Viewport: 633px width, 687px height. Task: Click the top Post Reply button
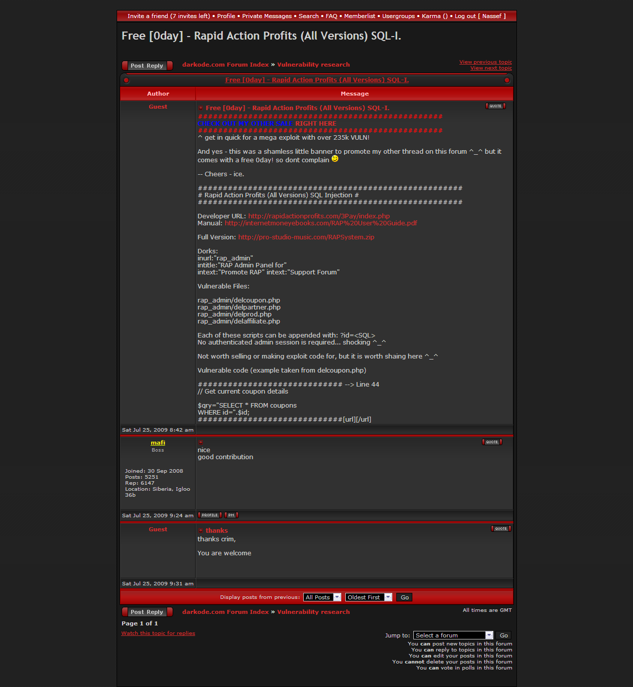pos(147,66)
